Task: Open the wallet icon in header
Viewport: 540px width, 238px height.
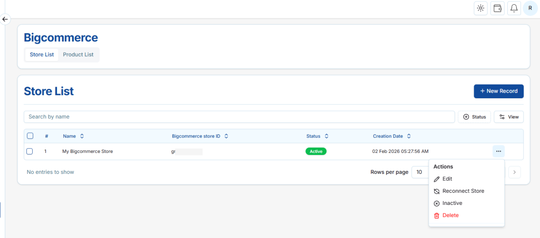Action: (497, 8)
